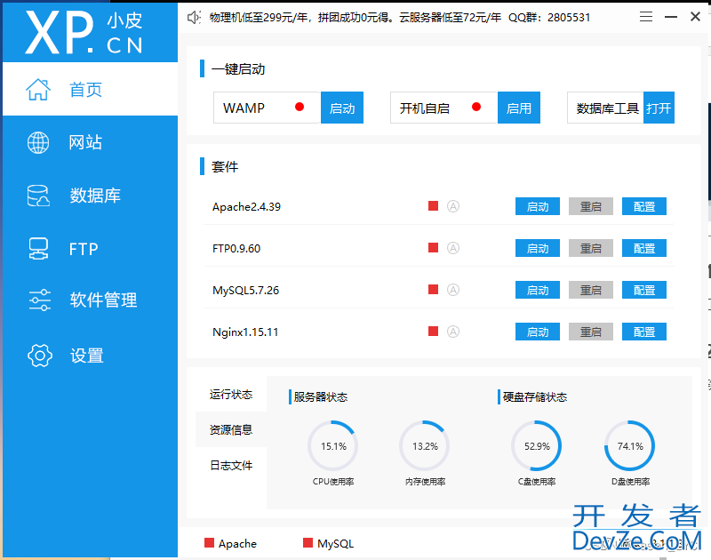
Task: Switch to 日志文件 tab
Action: [231, 465]
